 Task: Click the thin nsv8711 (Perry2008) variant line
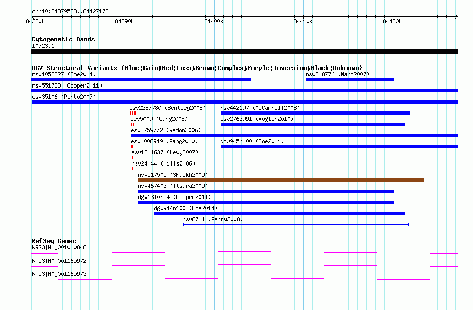[296, 225]
